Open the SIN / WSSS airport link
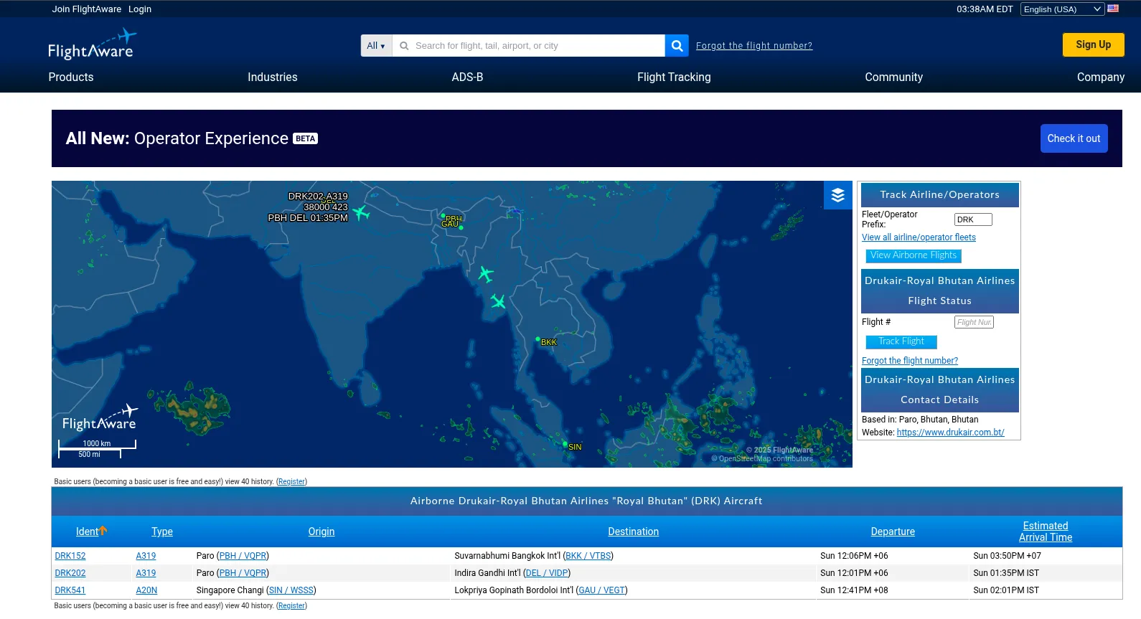The height and width of the screenshot is (619, 1141). pos(291,590)
